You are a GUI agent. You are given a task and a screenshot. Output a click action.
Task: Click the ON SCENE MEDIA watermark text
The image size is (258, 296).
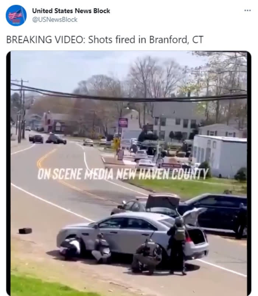pyautogui.click(x=123, y=174)
